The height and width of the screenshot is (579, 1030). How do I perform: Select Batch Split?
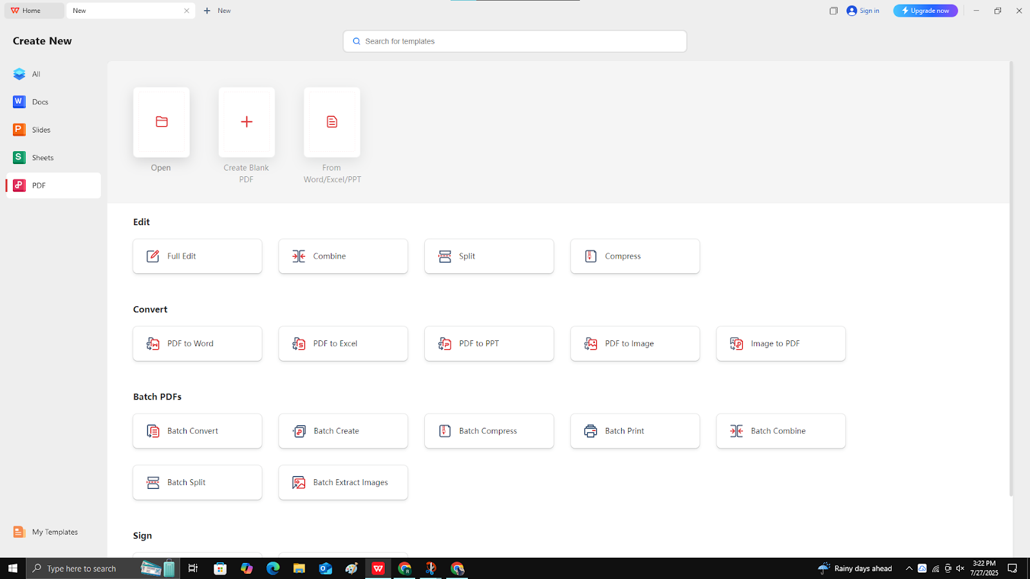pos(197,482)
